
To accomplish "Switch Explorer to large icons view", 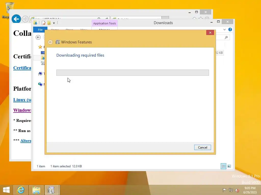I will coord(229,166).
